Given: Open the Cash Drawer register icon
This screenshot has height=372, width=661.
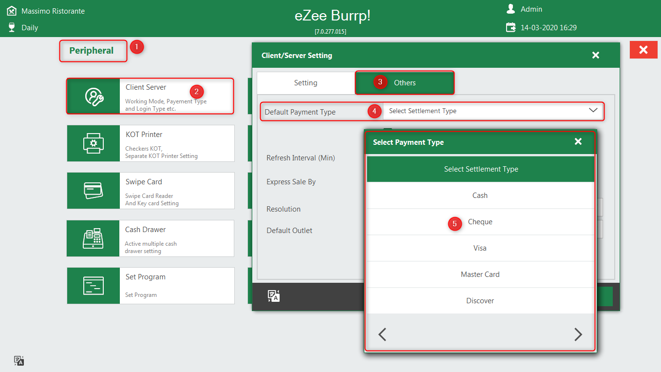Looking at the screenshot, I should pos(94,238).
